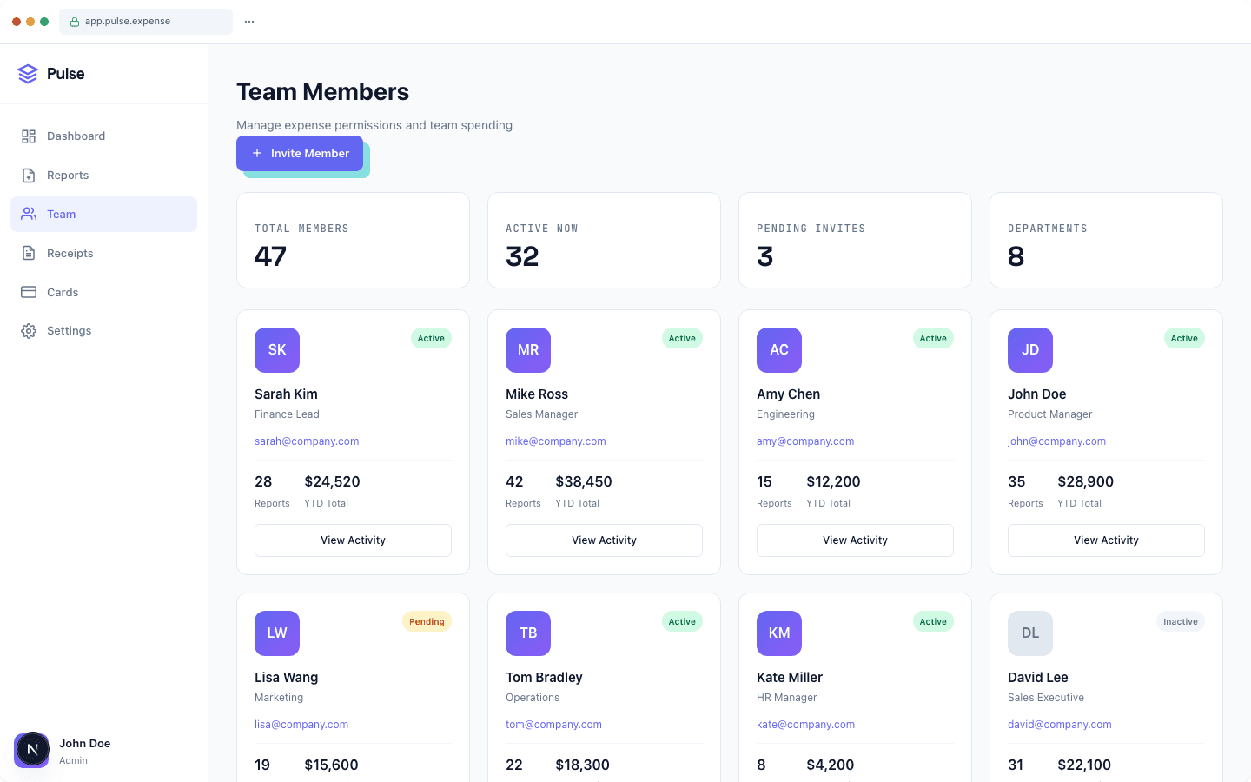Select the Team sidebar item
The image size is (1251, 782).
[x=103, y=214]
